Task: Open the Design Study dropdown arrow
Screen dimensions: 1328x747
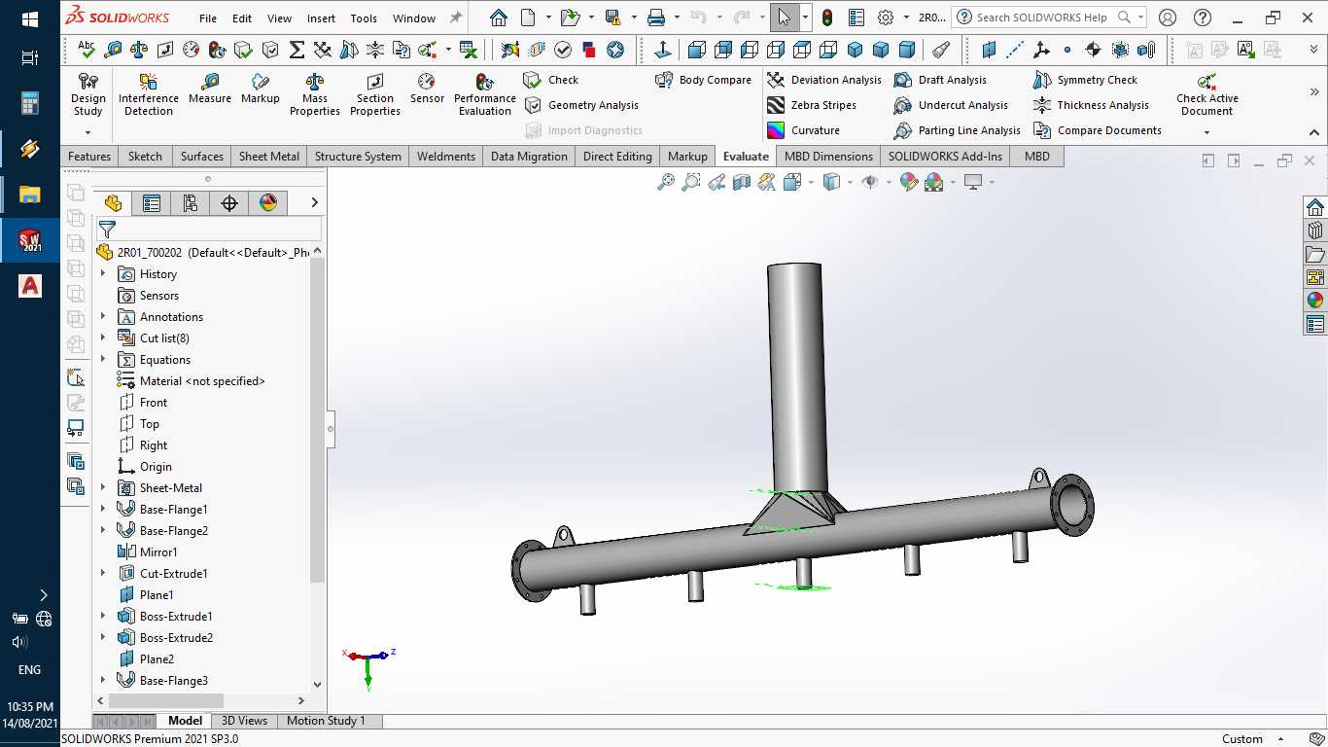Action: [x=87, y=132]
